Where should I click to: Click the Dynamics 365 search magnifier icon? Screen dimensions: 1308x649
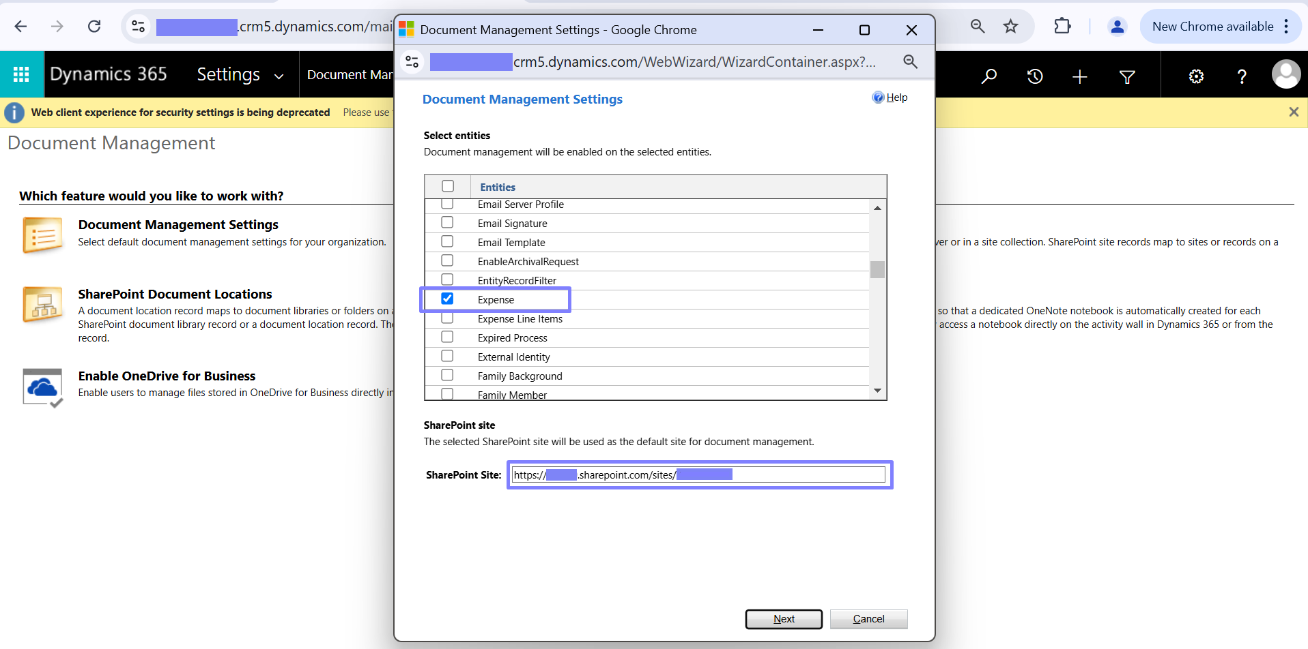coord(989,76)
